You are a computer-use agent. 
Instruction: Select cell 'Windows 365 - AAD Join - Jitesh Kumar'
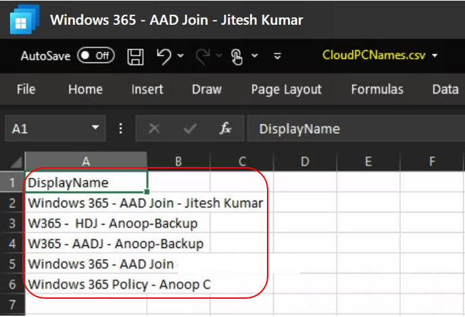(x=87, y=203)
